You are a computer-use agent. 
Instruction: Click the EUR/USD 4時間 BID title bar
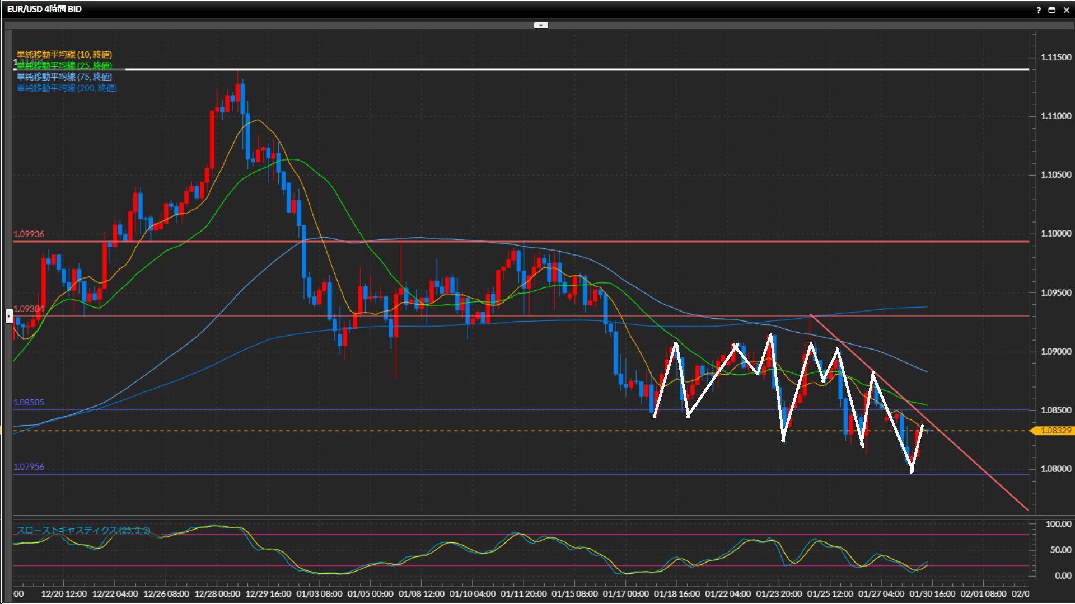44,9
